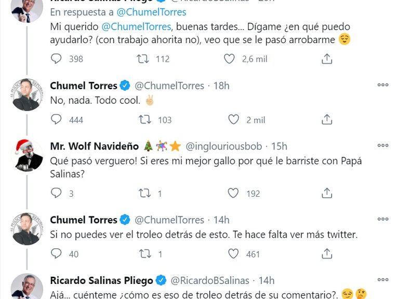Reply to Mr. Wolf Navideño's tweet
The image size is (399, 299).
(57, 193)
